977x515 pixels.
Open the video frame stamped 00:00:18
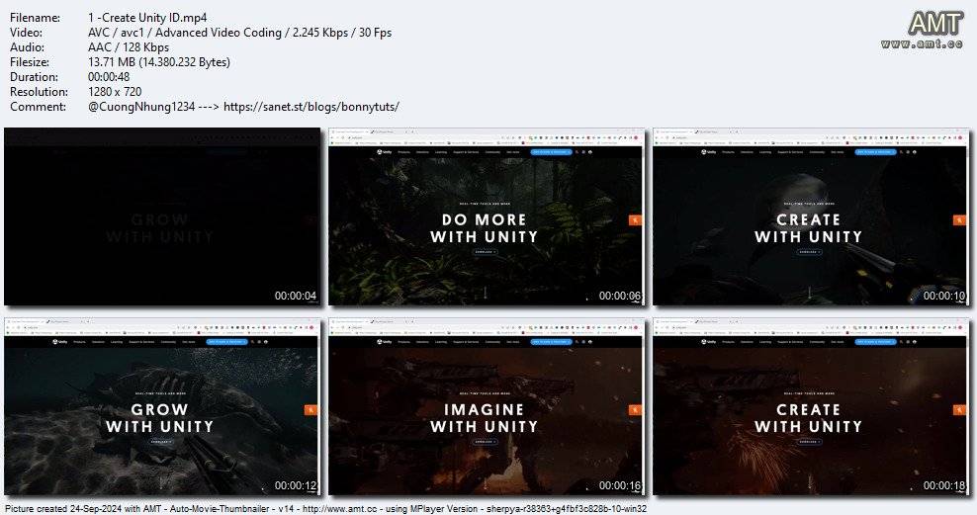point(810,406)
